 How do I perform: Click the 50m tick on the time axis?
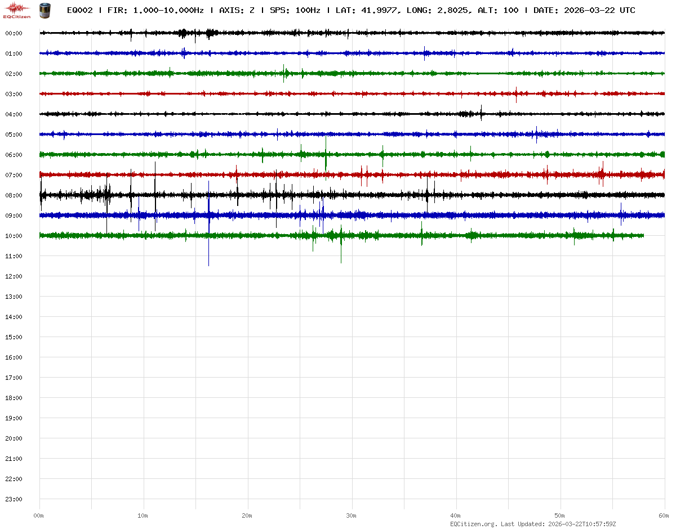point(560,515)
